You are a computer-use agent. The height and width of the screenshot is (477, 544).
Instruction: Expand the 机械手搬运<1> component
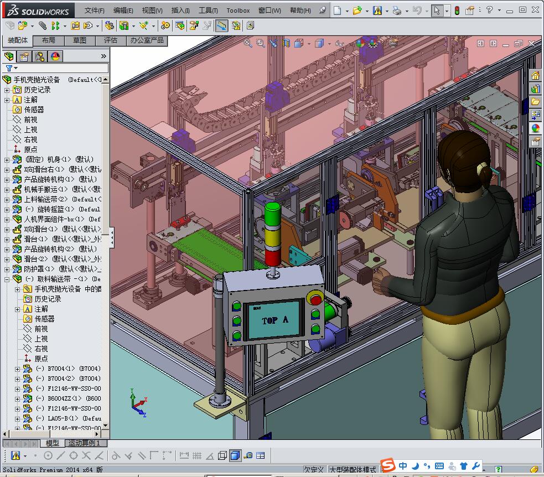(7, 190)
